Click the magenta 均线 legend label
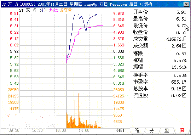Image resolution: width=191 pixels, height=135 pixels. point(54,10)
